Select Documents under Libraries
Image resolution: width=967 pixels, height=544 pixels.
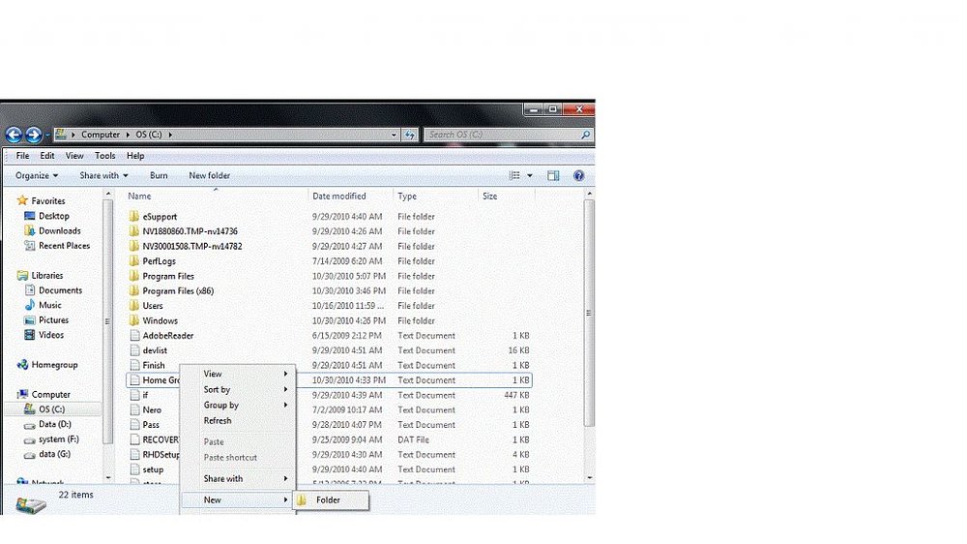click(60, 290)
